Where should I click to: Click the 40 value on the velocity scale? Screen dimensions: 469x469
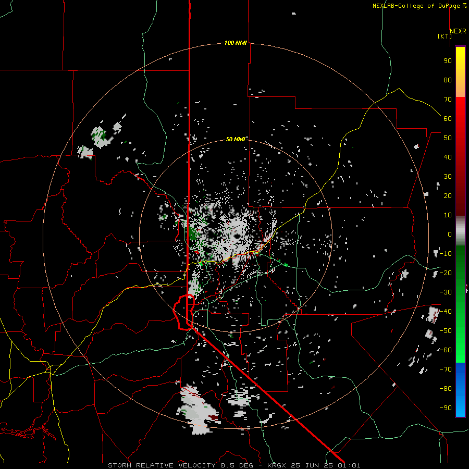pyautogui.click(x=448, y=157)
